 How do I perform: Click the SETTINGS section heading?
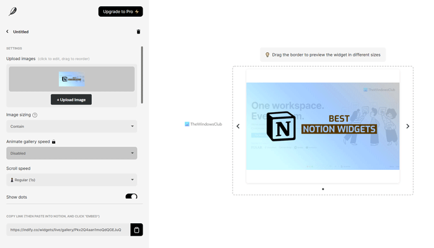pyautogui.click(x=14, y=48)
